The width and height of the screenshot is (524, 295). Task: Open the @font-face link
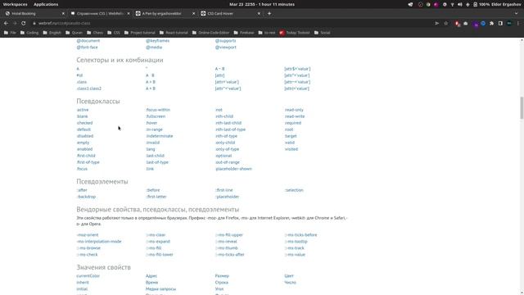point(88,48)
